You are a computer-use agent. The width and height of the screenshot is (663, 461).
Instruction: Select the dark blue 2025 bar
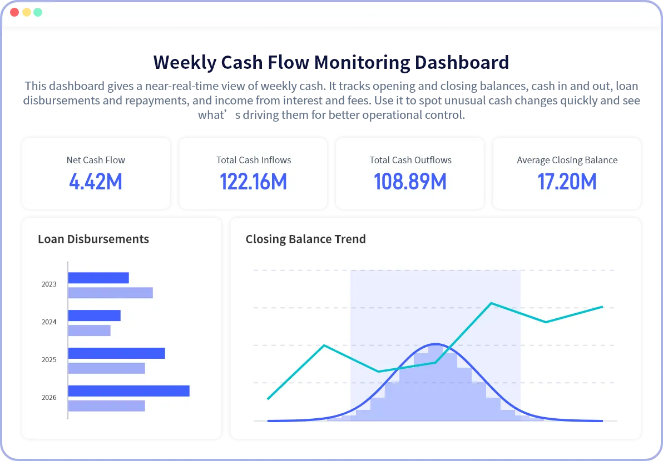click(116, 353)
